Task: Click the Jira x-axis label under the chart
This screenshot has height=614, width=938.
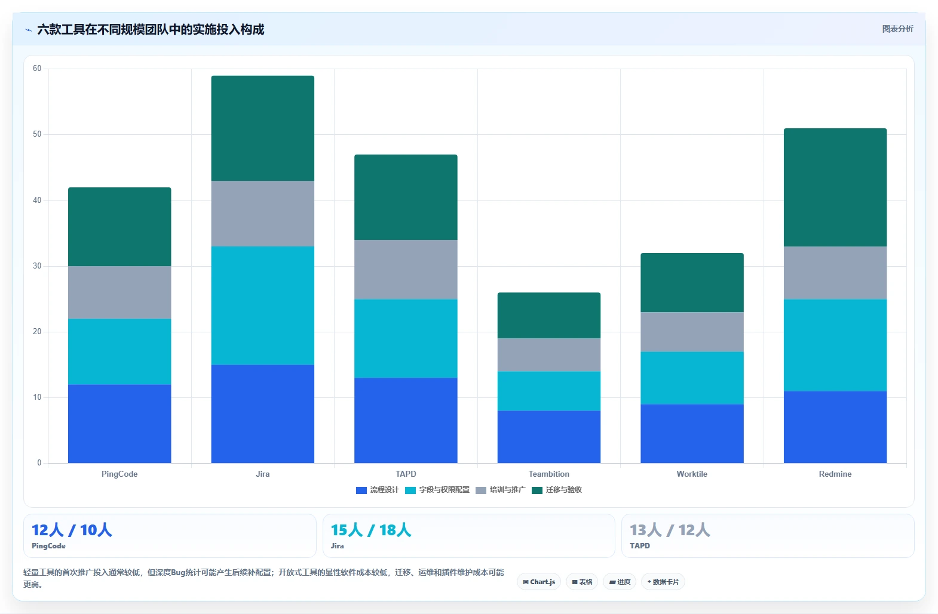Action: (x=263, y=474)
